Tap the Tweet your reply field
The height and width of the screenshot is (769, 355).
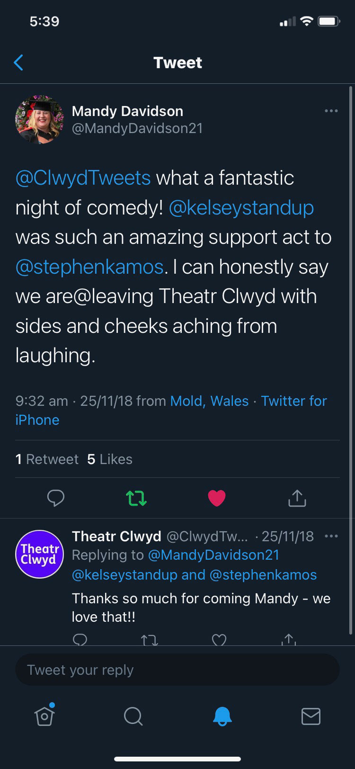tap(177, 670)
